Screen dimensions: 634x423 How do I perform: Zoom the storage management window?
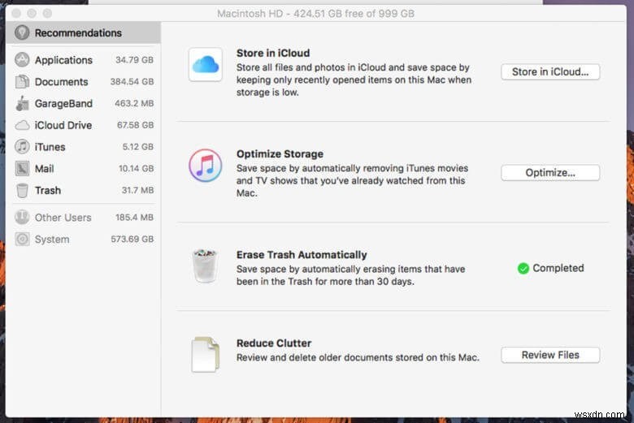(47, 13)
